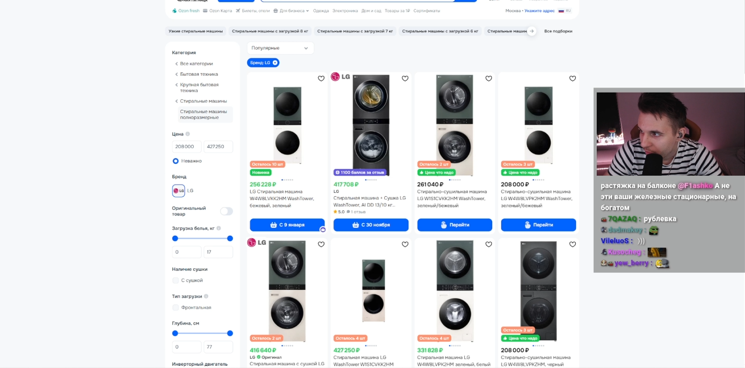
Task: Go back to Бытовая техника category
Action: coord(199,74)
